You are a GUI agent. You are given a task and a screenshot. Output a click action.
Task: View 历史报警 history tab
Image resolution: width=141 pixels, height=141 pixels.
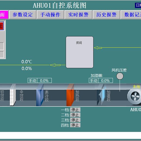[x=106, y=15]
